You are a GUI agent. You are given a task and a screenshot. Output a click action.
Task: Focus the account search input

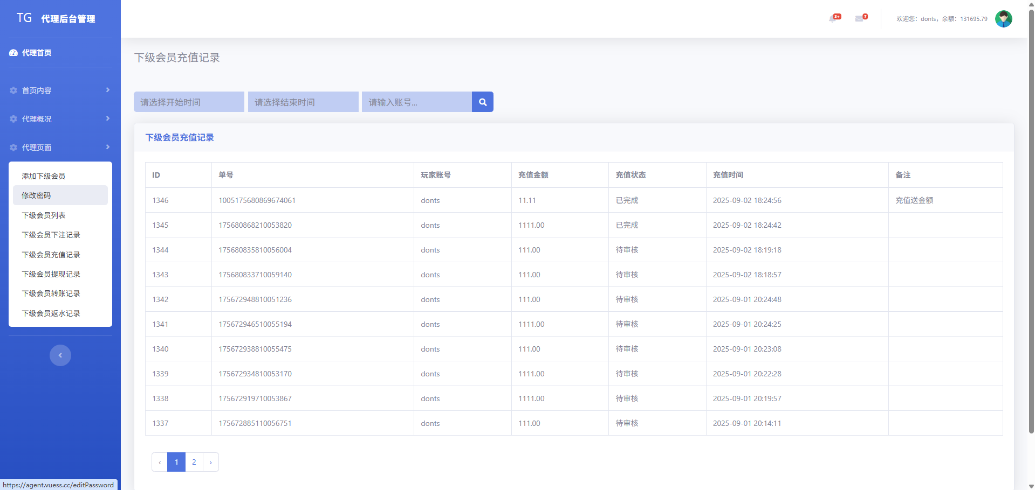click(416, 102)
